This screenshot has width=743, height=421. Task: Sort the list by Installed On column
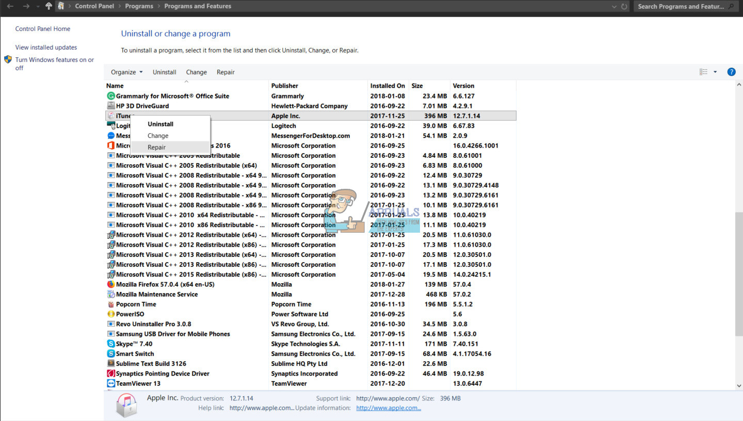click(388, 86)
